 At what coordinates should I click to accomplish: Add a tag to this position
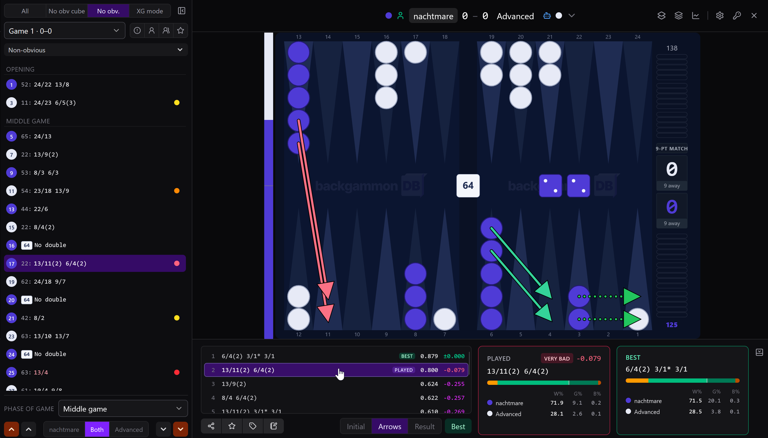point(253,426)
